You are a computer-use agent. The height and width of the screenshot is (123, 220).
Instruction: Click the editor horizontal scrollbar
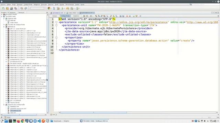(93, 112)
